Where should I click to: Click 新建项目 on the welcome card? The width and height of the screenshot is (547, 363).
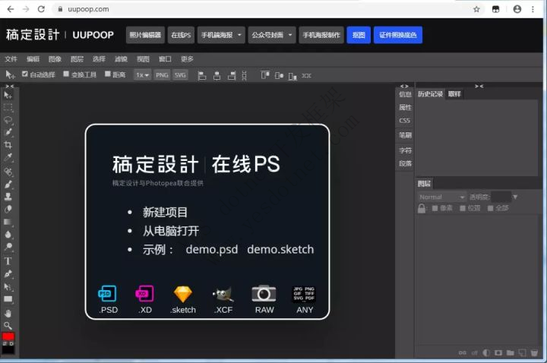[x=165, y=212]
